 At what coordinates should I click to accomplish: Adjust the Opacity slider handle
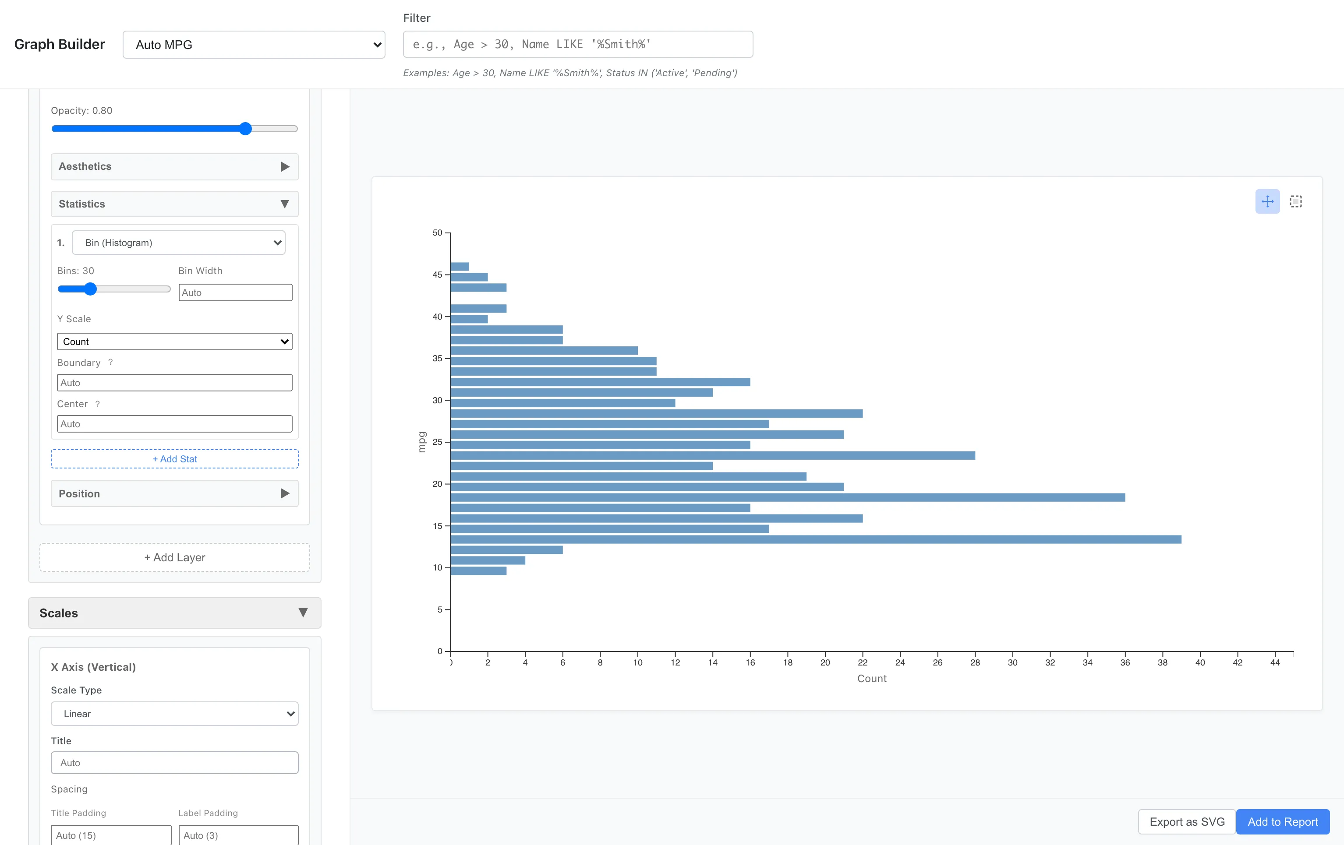pyautogui.click(x=245, y=128)
